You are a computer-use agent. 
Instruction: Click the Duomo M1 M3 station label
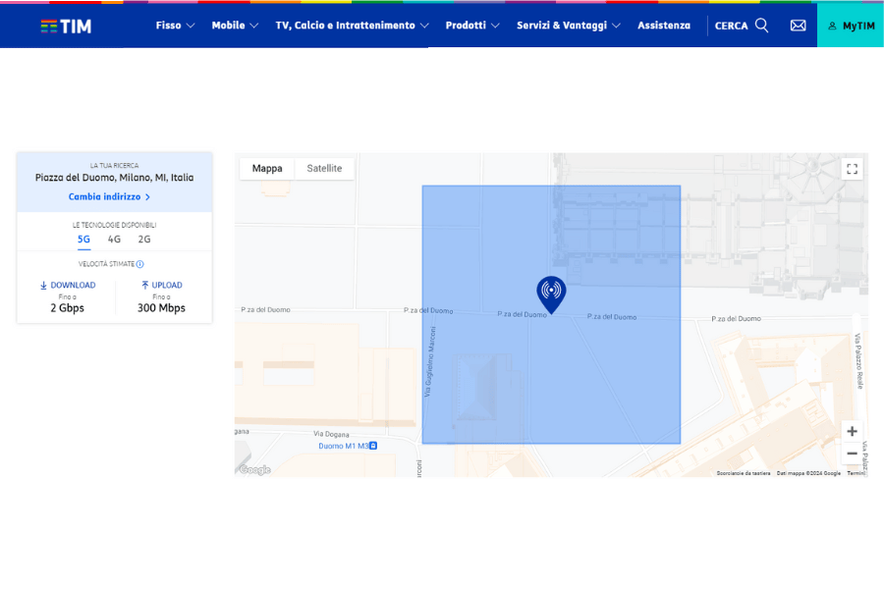344,446
